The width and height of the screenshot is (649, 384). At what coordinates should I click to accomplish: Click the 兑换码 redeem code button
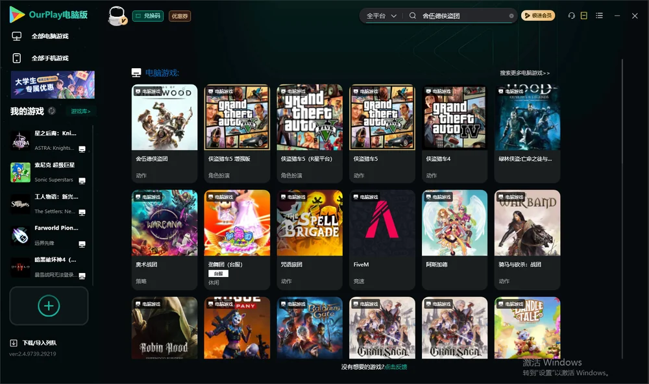[148, 16]
